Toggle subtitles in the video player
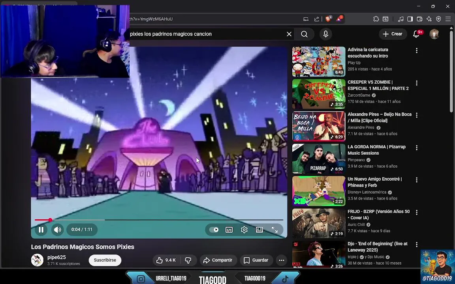Viewport: 455px width, 284px height. click(229, 230)
